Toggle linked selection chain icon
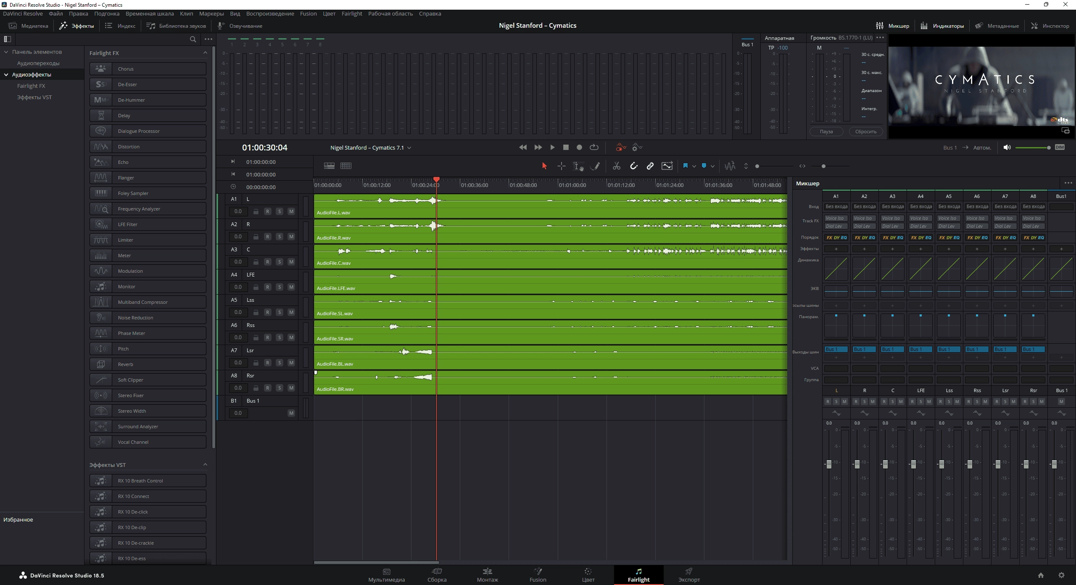This screenshot has height=585, width=1076. pyautogui.click(x=650, y=166)
